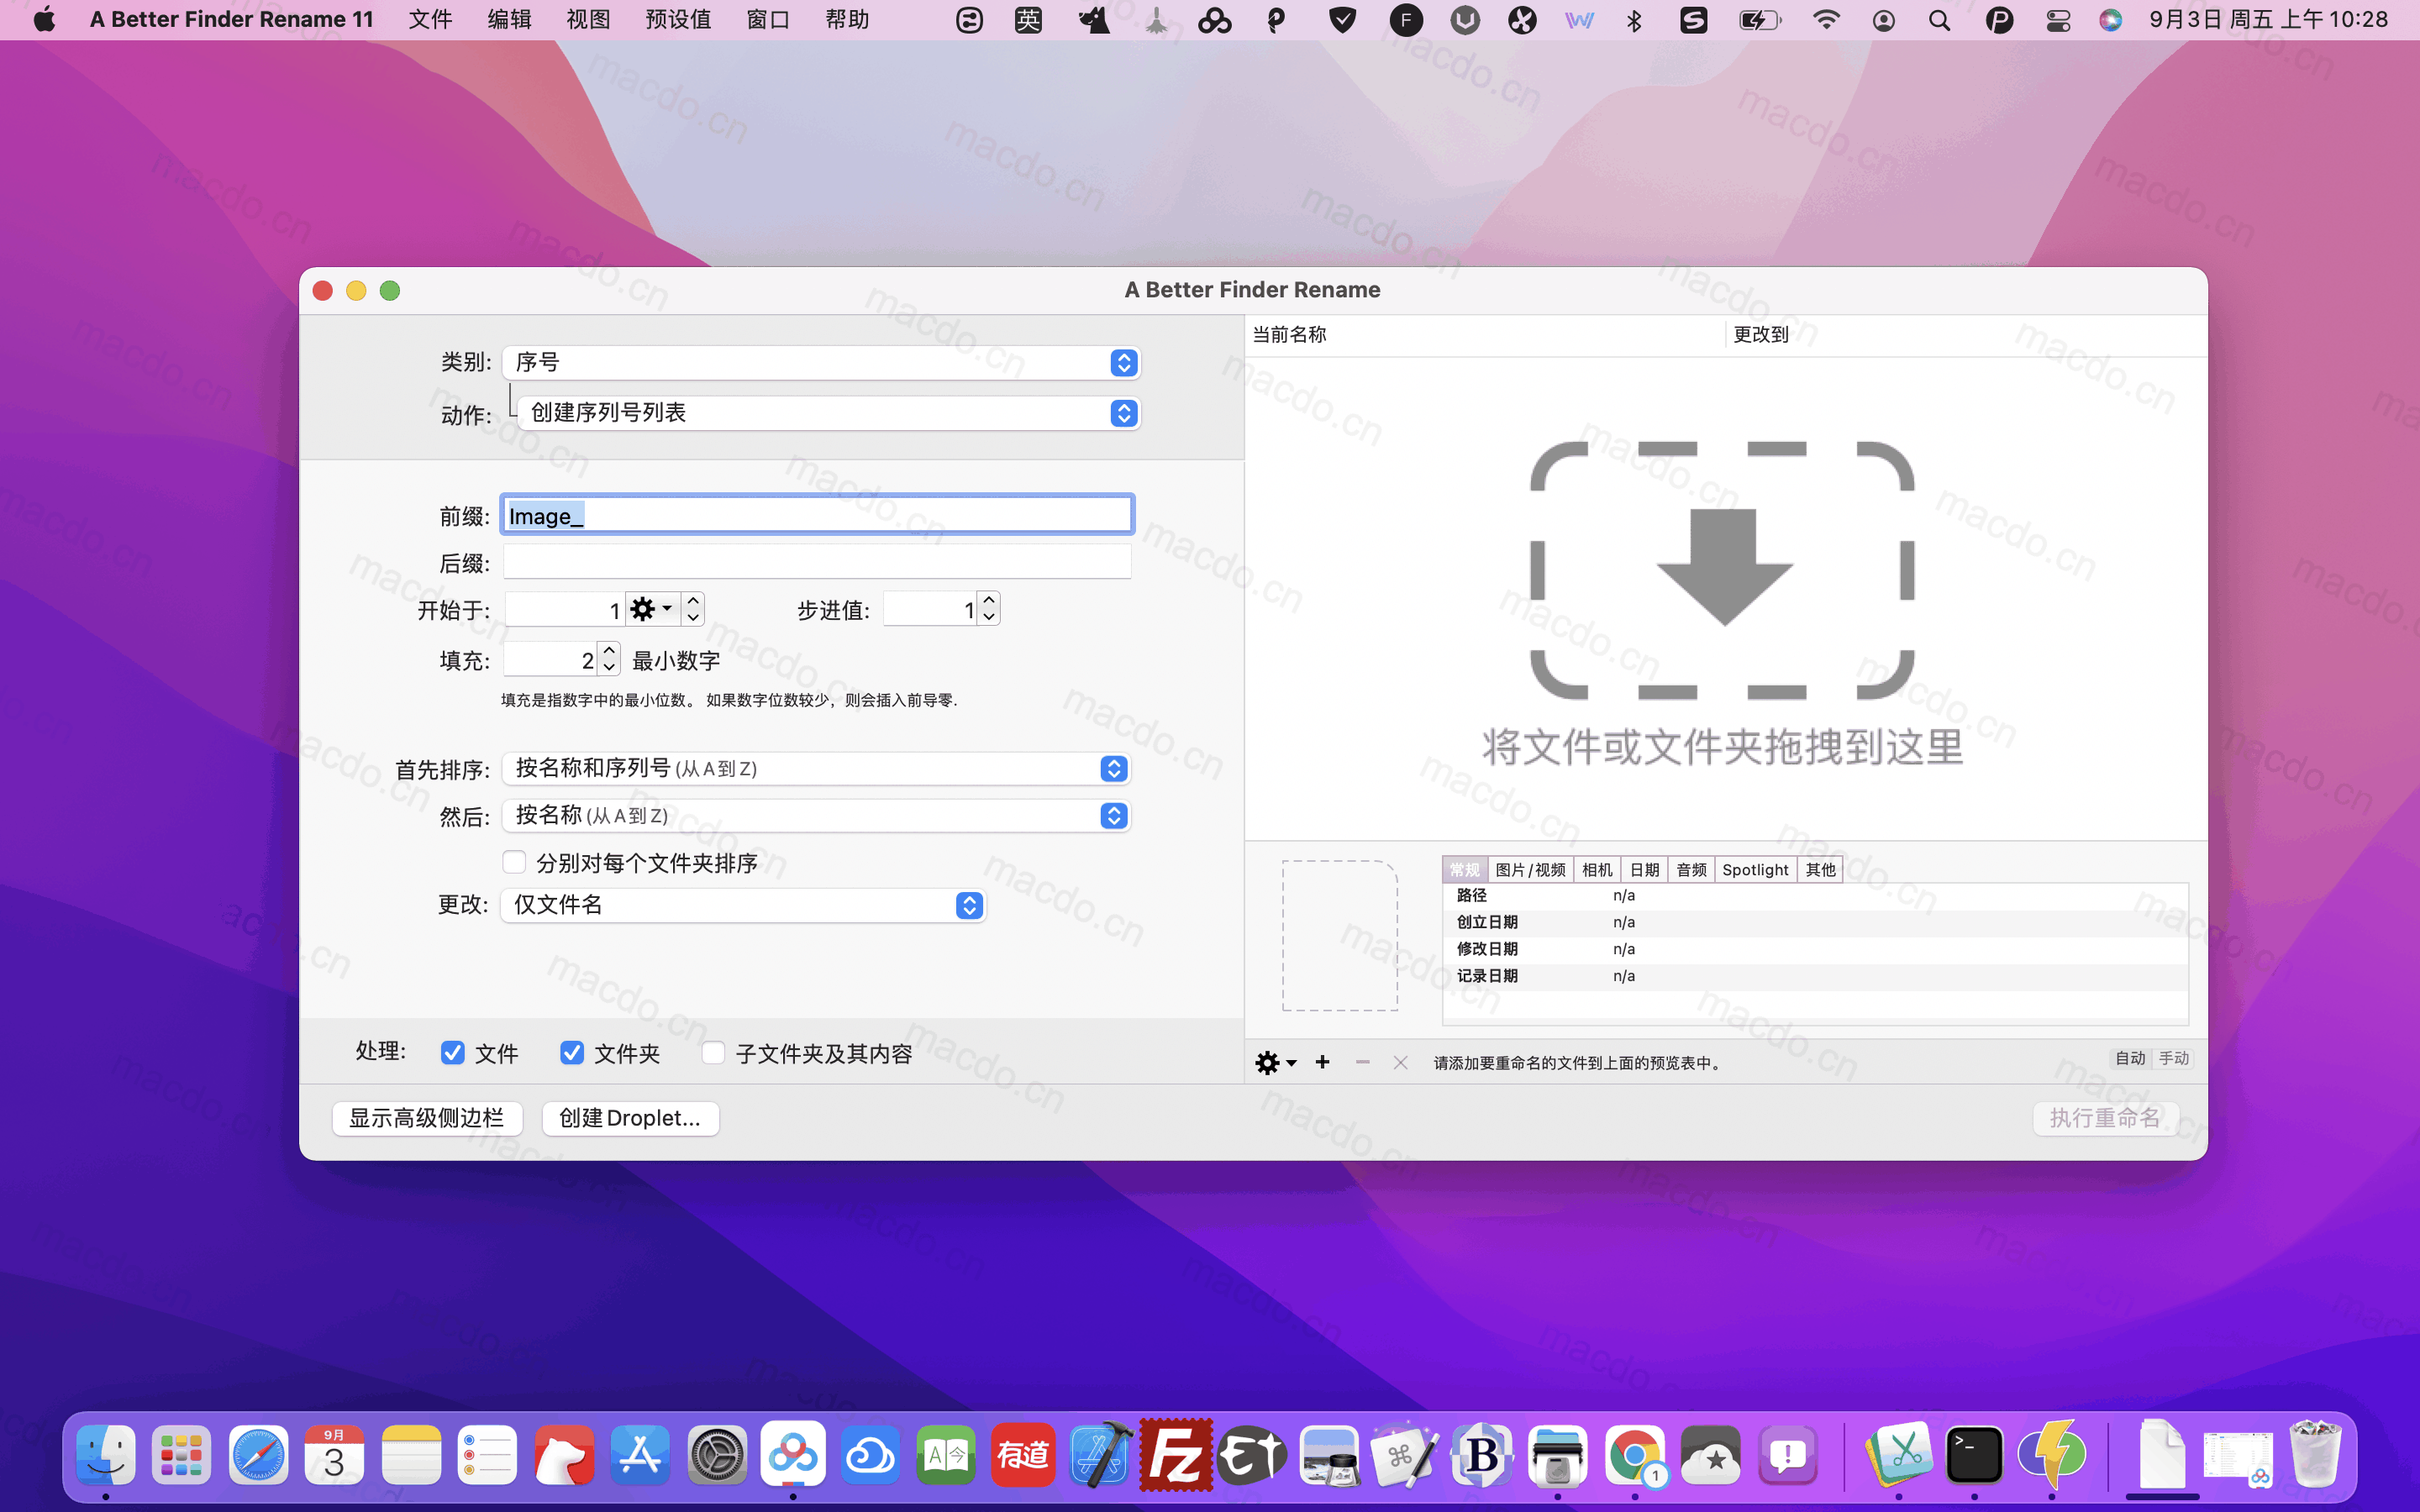Click the 当前名称 column header

point(1485,334)
